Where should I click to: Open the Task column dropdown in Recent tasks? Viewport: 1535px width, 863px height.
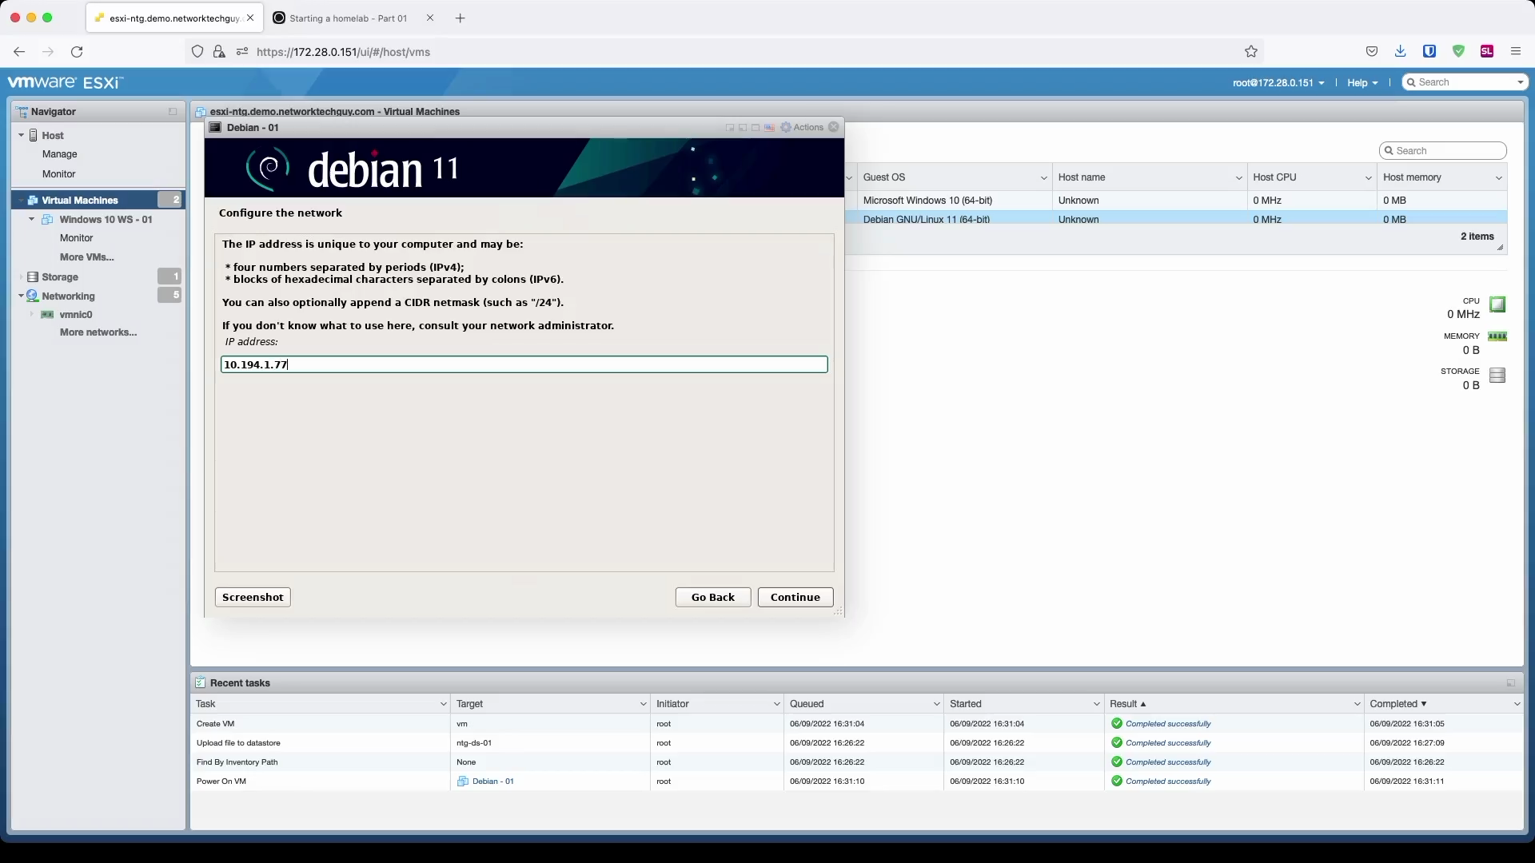(443, 704)
